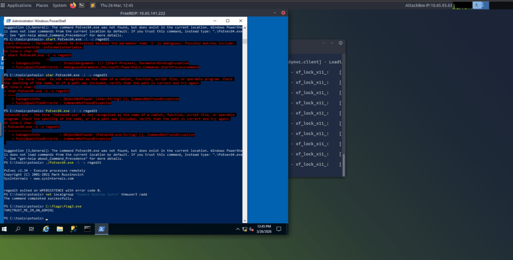Viewport: 513px width, 260px height.
Task: Click 'The command completed successfully.' line
Action: pos(39,198)
